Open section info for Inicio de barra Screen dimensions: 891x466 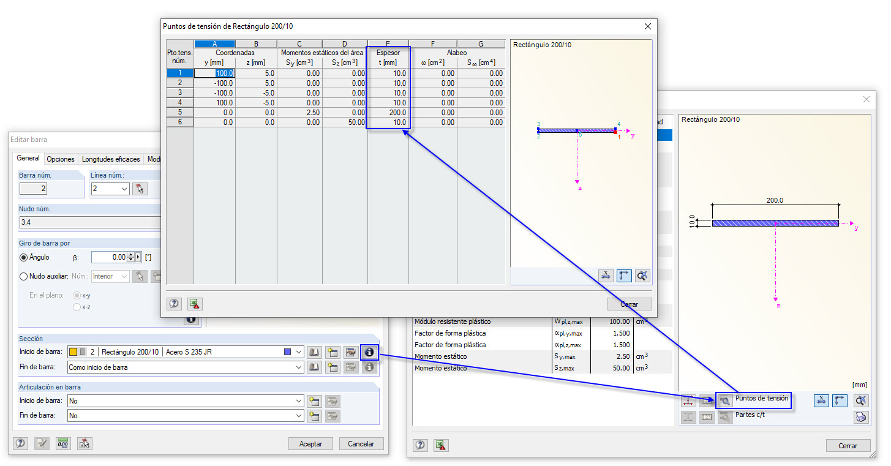[369, 352]
